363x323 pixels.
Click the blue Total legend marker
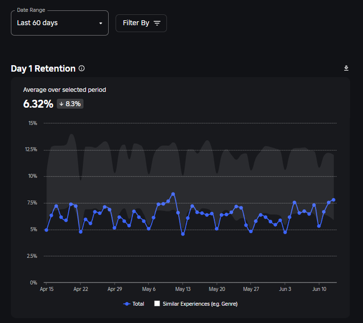(x=127, y=304)
